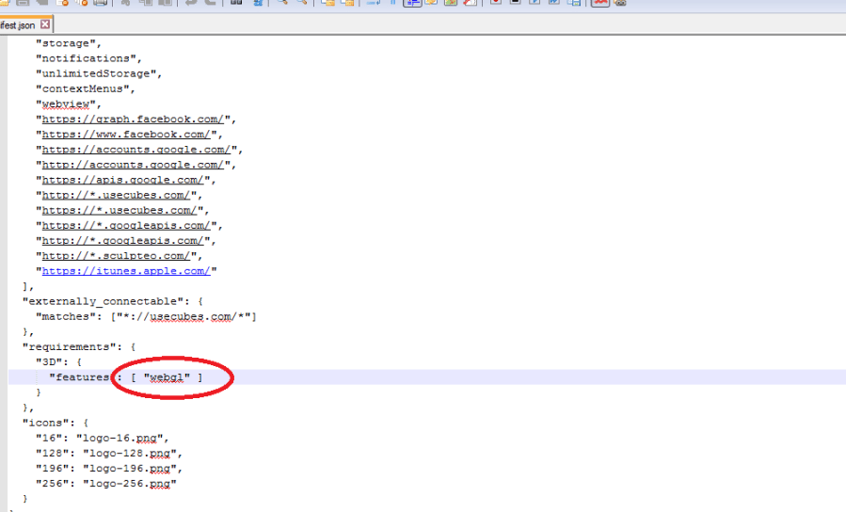The height and width of the screenshot is (512, 846).
Task: Click the https://graph.facebook.com/ URL
Action: (x=133, y=120)
